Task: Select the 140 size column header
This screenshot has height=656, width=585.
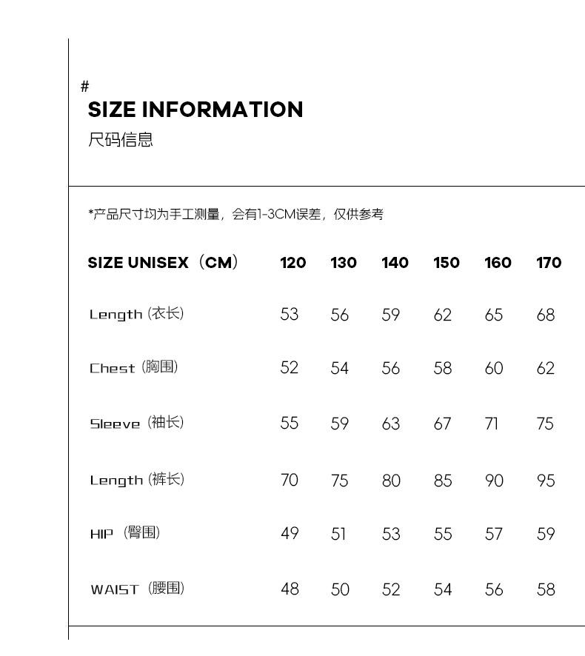Action: 395,263
